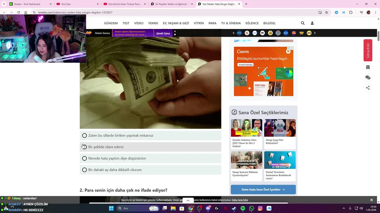The image size is (380, 213).
Task: Open the TV & SİNEMA menu
Action: tap(231, 23)
